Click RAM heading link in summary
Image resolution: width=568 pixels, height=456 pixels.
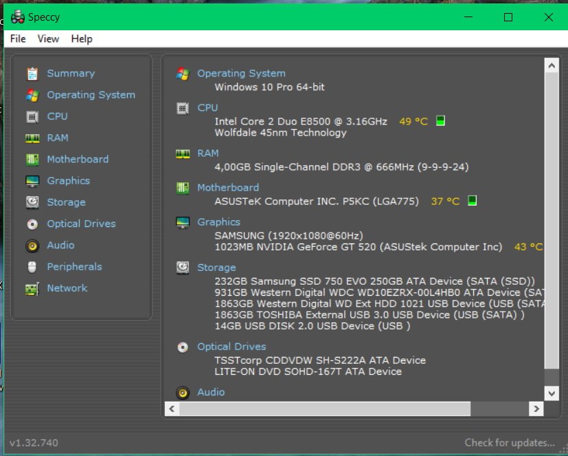tap(208, 153)
